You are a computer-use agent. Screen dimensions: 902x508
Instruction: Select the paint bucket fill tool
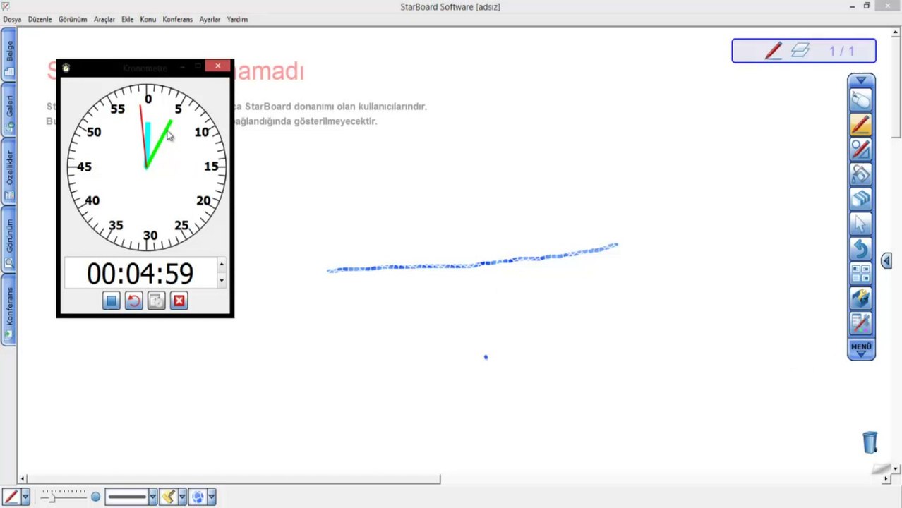point(860,175)
